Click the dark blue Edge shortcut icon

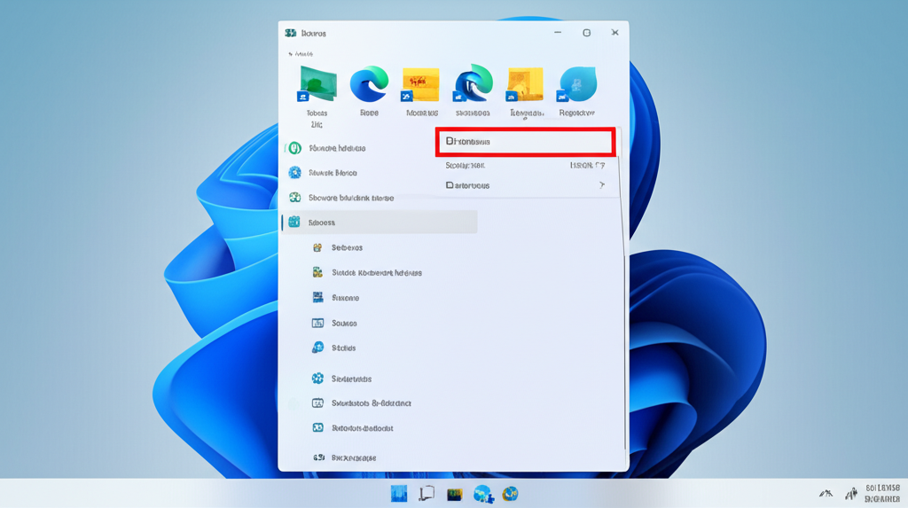coord(473,85)
